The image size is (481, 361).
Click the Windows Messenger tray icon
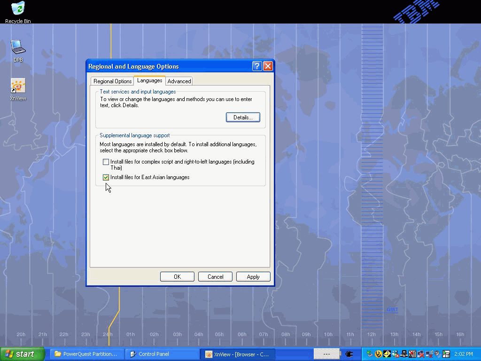tap(395, 354)
